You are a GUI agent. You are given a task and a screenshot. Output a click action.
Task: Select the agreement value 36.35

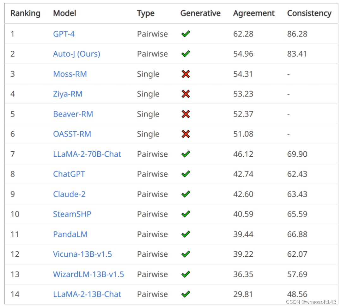(243, 274)
